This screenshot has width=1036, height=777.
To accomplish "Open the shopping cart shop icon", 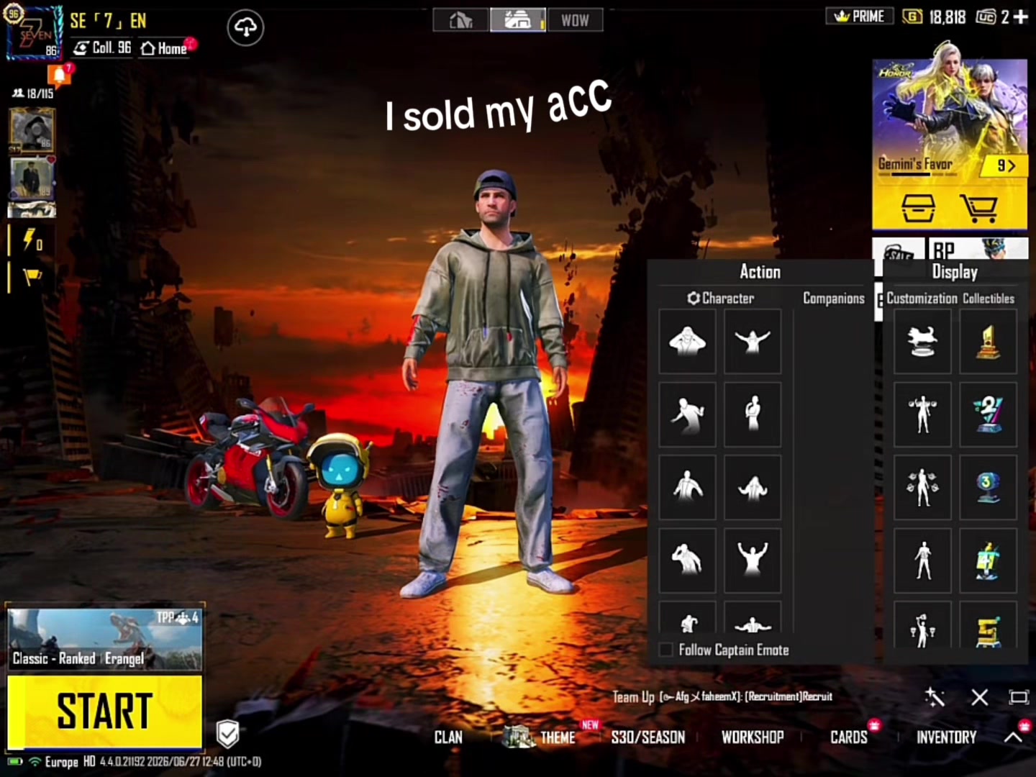I will pos(979,208).
